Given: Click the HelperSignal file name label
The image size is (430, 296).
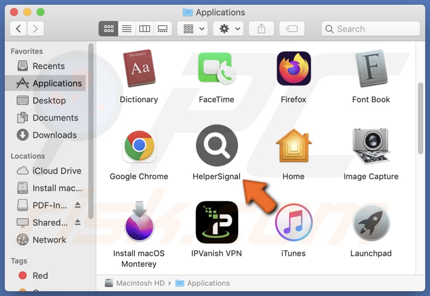Looking at the screenshot, I should click(217, 176).
